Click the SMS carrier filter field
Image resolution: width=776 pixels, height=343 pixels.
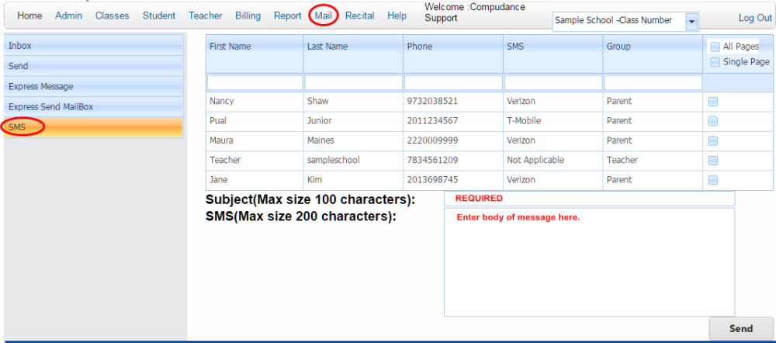553,82
